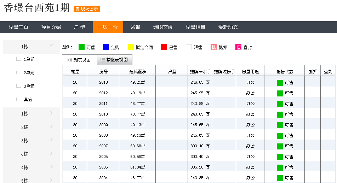Expand the 2栋 building arrow
337x183 pixels.
tap(51, 126)
